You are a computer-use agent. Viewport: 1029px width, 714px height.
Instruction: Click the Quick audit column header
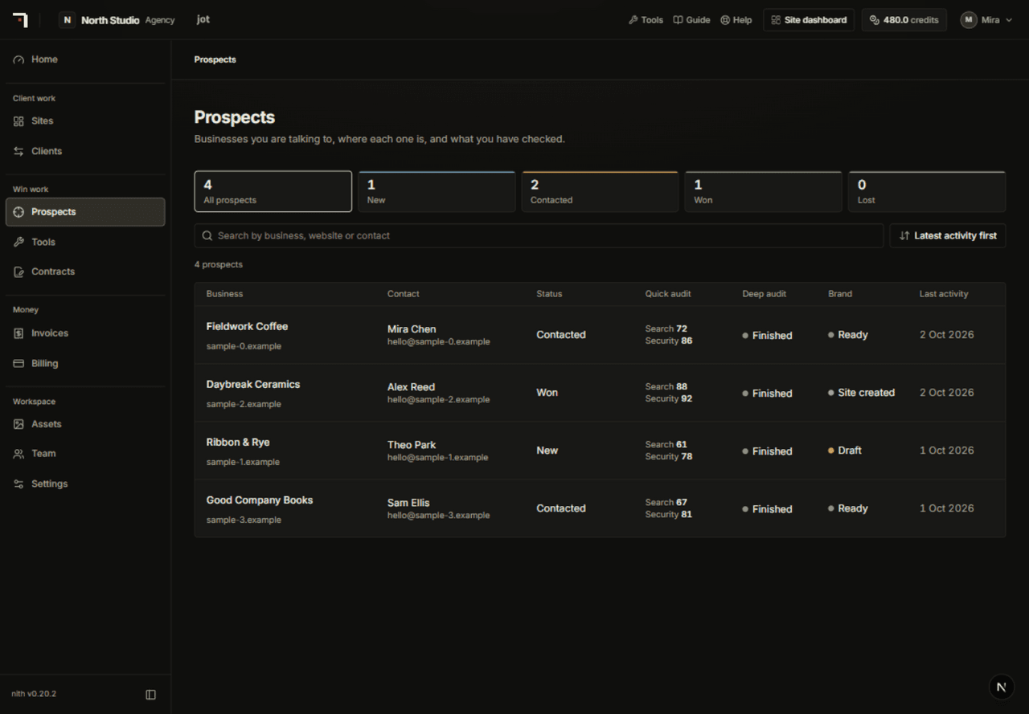(668, 294)
